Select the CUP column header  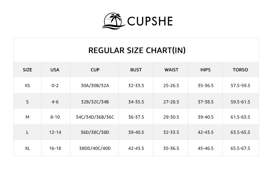pyautogui.click(x=95, y=70)
